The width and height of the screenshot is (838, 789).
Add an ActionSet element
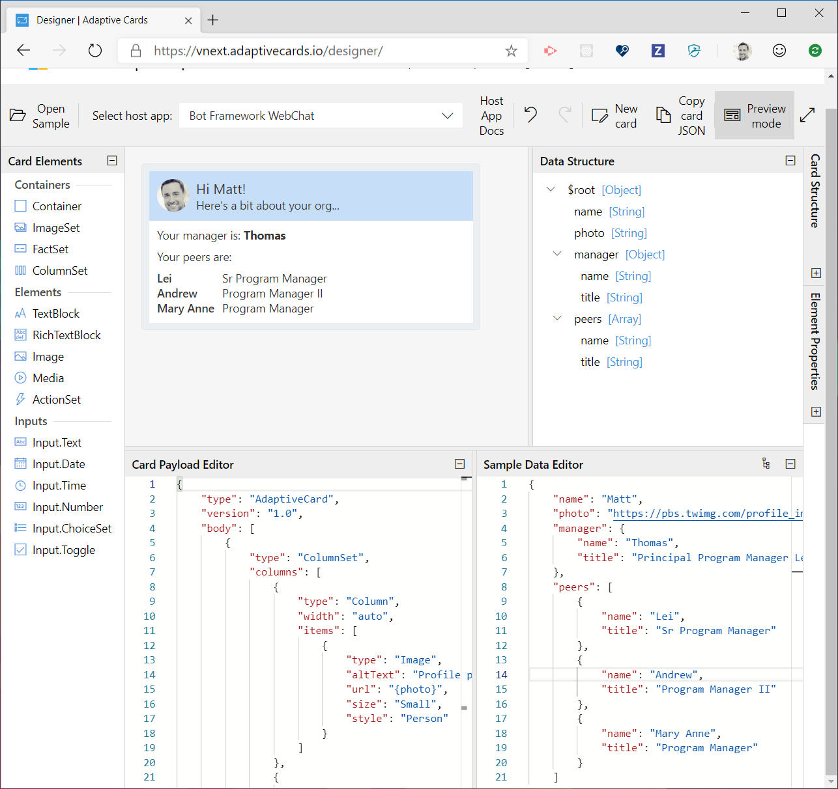56,399
